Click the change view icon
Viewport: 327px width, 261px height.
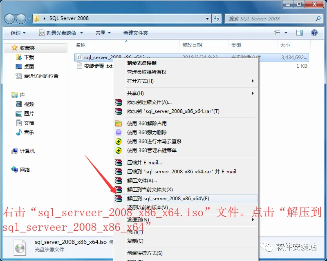[277, 33]
